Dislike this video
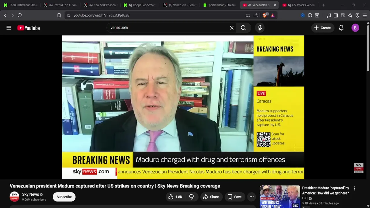 [192, 197]
